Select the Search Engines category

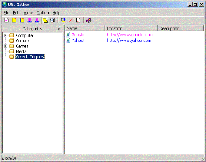pos(30,57)
